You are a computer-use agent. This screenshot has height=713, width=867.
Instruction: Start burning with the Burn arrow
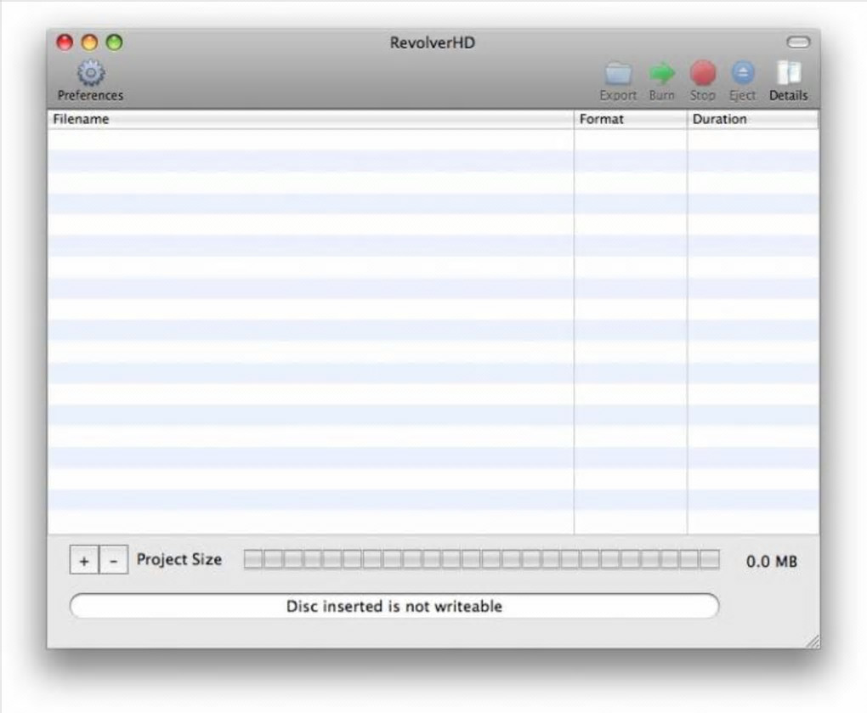[x=662, y=73]
